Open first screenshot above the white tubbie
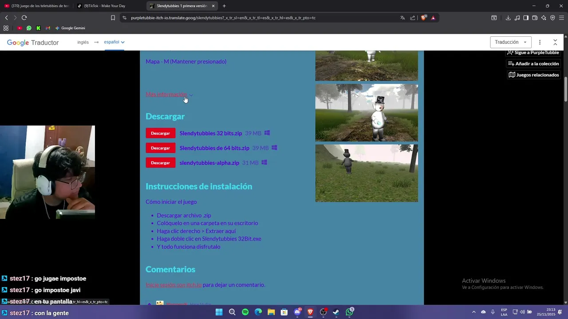568x319 pixels. [367, 66]
